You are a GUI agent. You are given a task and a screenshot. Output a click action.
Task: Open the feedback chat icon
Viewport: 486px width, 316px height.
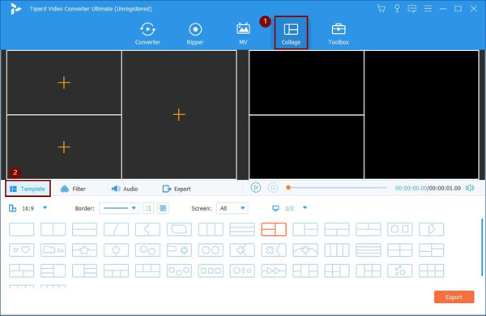pos(412,9)
